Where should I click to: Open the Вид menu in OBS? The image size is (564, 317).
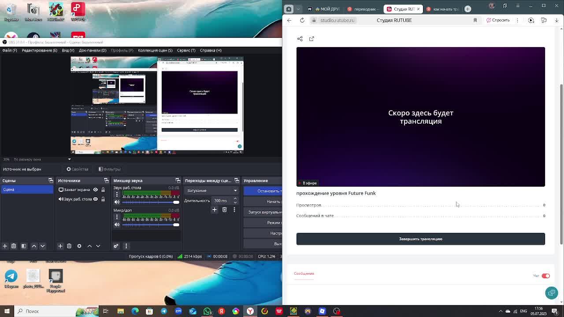(68, 50)
